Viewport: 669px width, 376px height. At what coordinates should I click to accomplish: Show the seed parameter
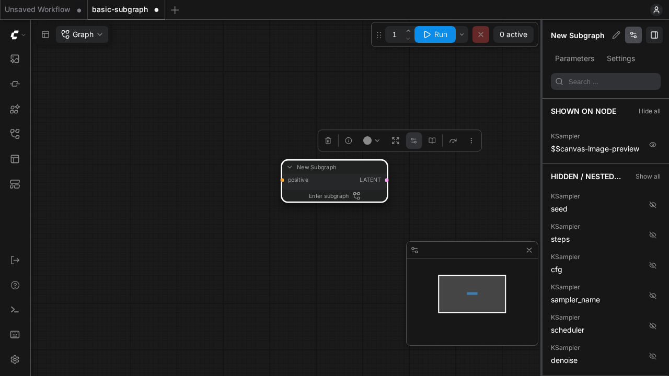click(653, 205)
